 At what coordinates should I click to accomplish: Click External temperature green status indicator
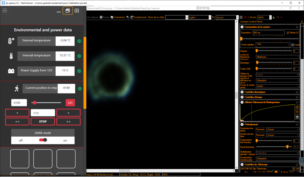79,41
